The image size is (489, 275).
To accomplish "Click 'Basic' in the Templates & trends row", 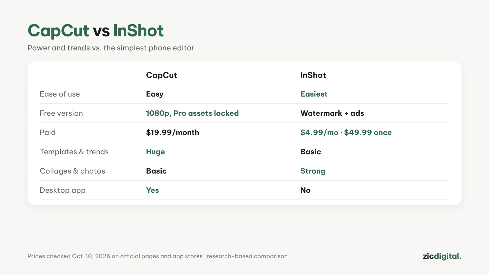I will [x=311, y=152].
